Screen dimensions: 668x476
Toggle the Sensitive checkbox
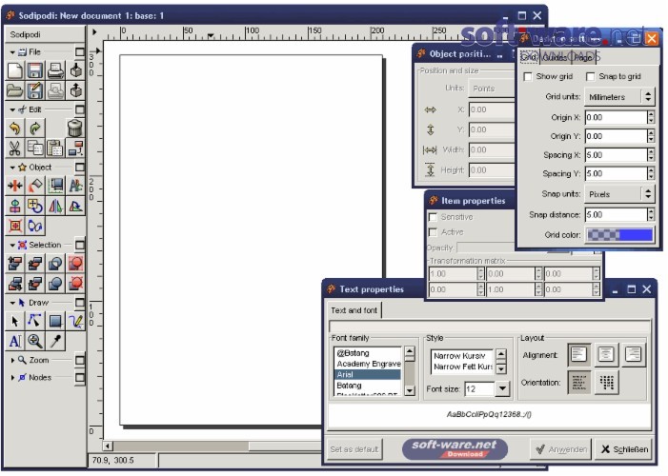(433, 218)
